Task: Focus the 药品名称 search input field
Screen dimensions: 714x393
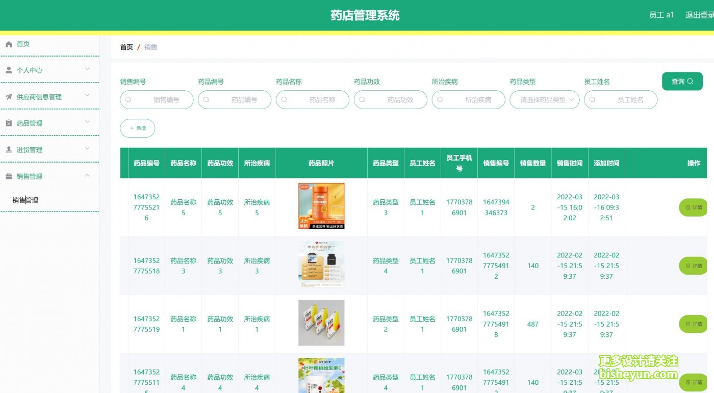Action: [x=316, y=100]
